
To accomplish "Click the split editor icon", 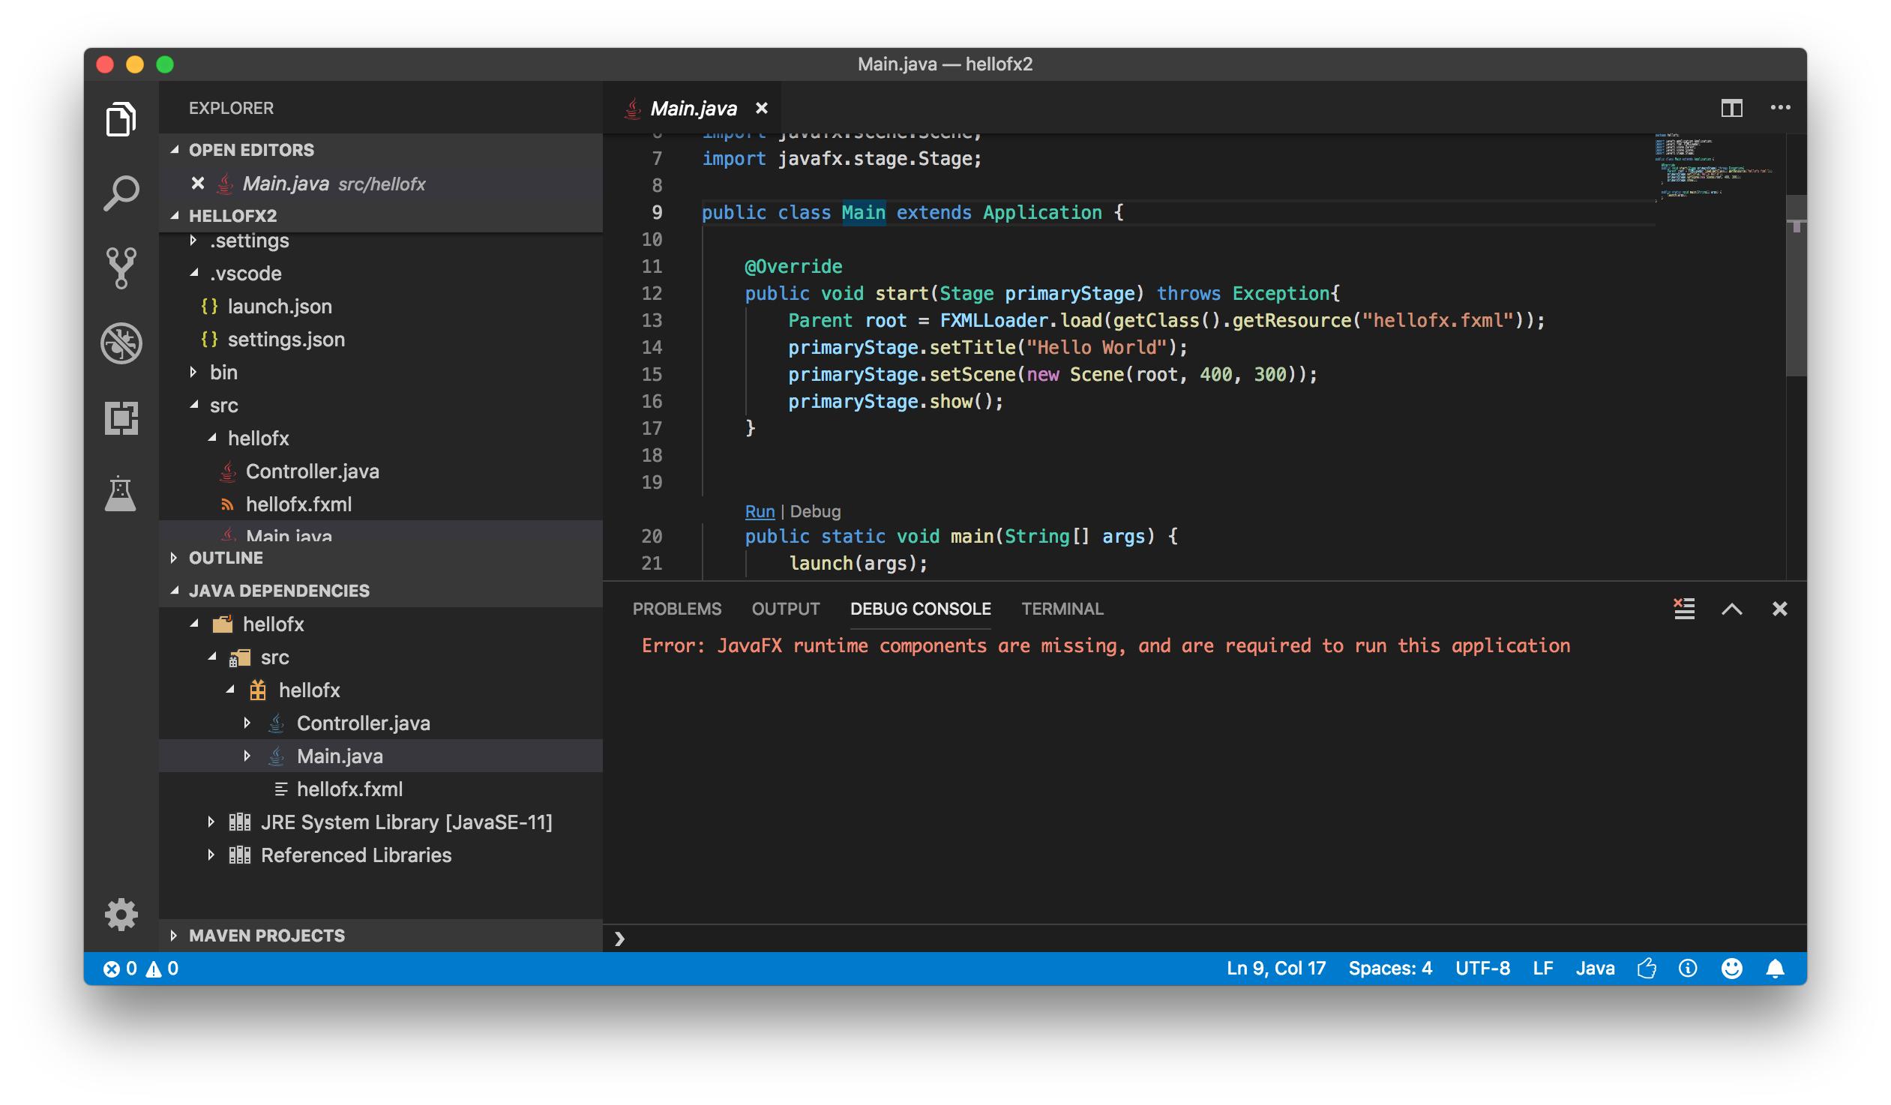I will click(x=1731, y=108).
